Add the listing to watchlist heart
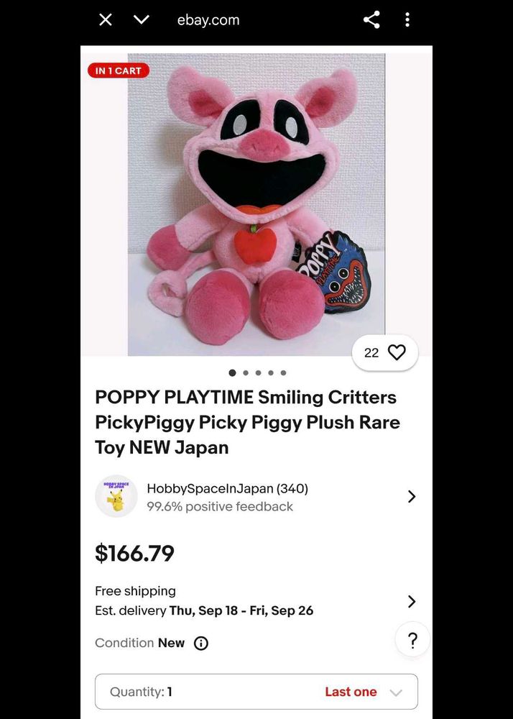The width and height of the screenshot is (513, 719). pos(396,352)
